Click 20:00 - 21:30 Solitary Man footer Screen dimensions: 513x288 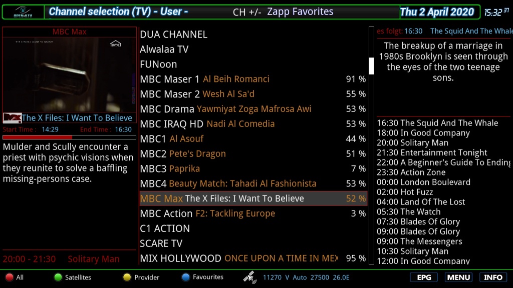pyautogui.click(x=61, y=259)
